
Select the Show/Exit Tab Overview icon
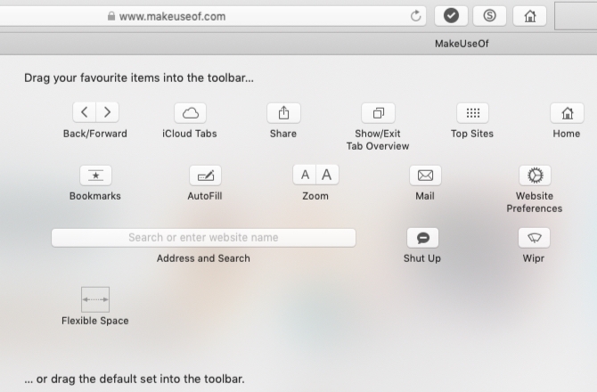[x=378, y=112]
